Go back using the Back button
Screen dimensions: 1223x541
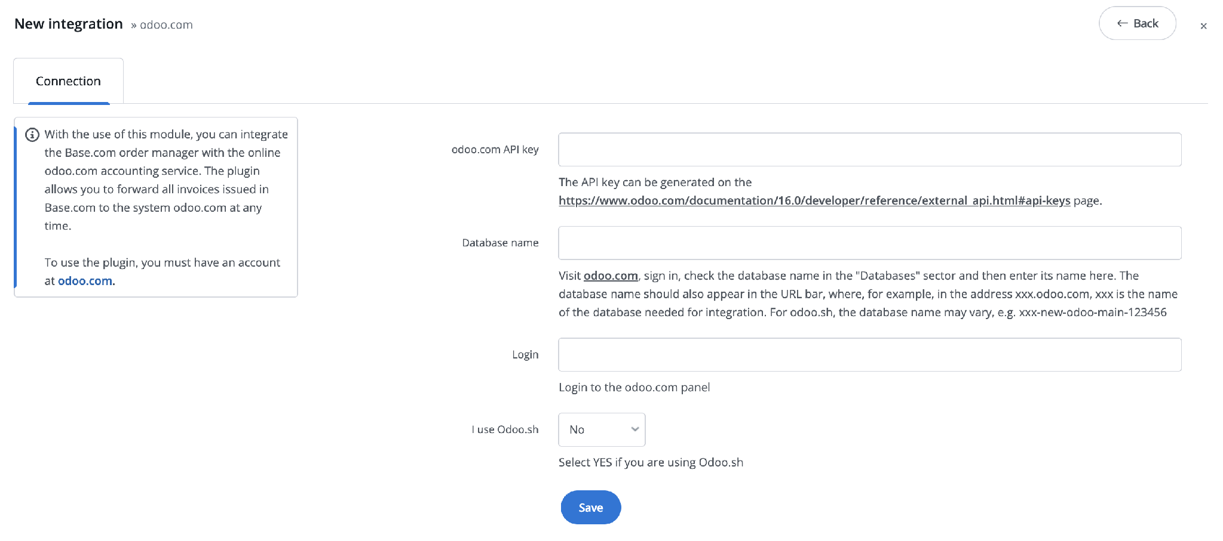pyautogui.click(x=1137, y=23)
